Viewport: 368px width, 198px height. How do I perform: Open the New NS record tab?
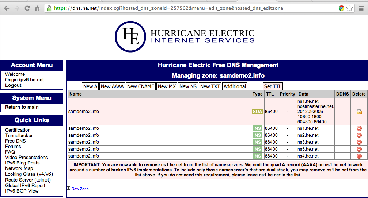[x=188, y=86]
